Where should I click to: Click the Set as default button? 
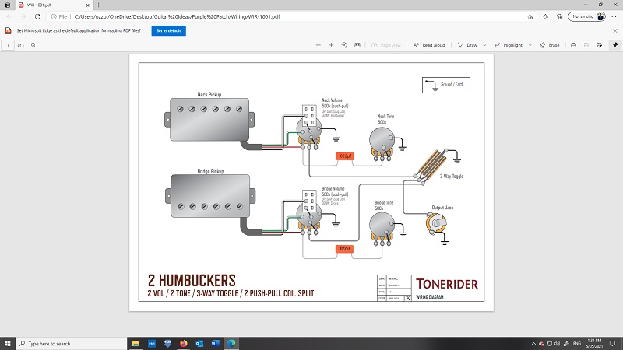click(168, 30)
